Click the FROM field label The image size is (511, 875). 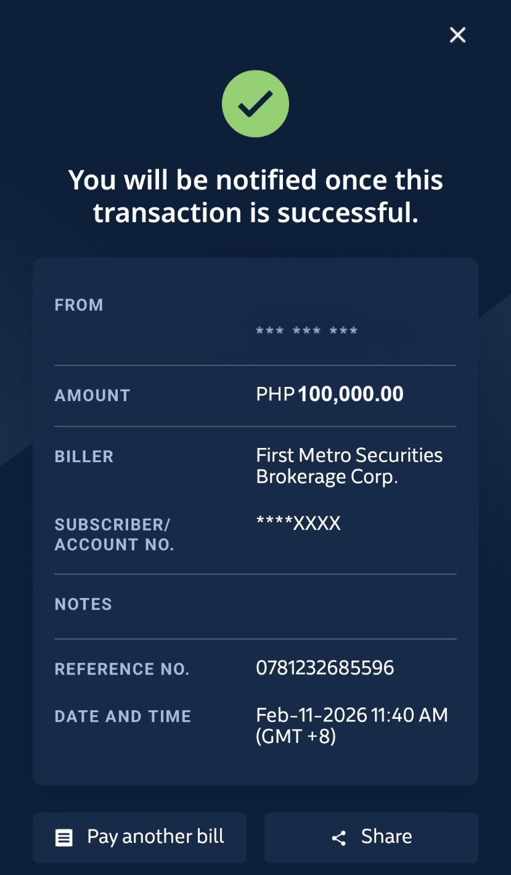[79, 305]
